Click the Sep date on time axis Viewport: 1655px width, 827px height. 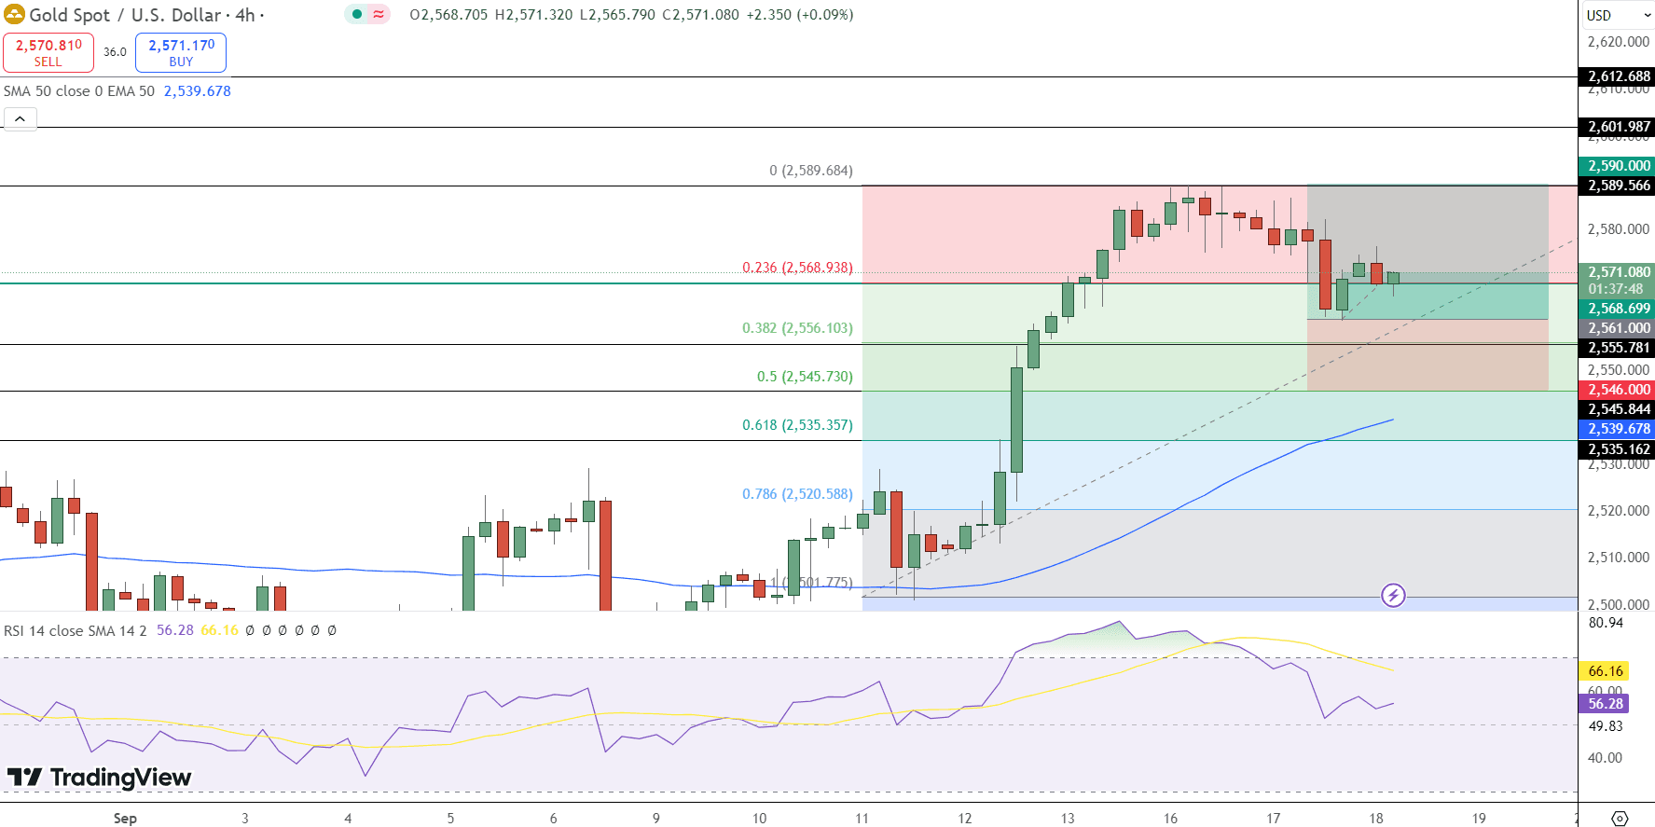(125, 819)
